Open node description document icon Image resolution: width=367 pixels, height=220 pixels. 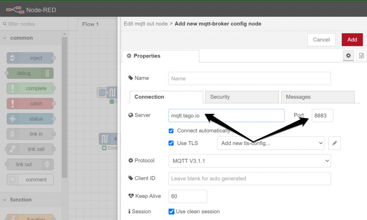coord(361,56)
